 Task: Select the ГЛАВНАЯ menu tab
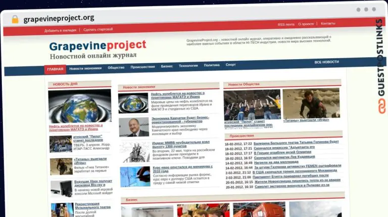click(55, 69)
